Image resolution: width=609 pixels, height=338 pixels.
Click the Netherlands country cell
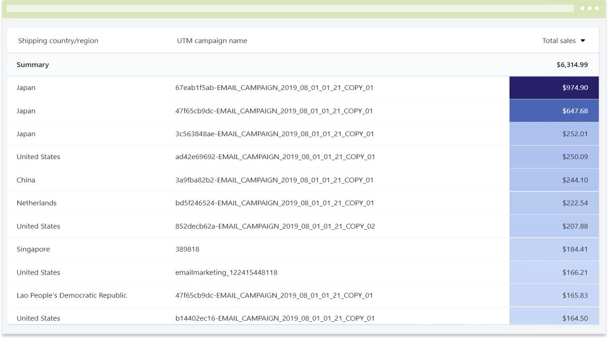coord(36,203)
